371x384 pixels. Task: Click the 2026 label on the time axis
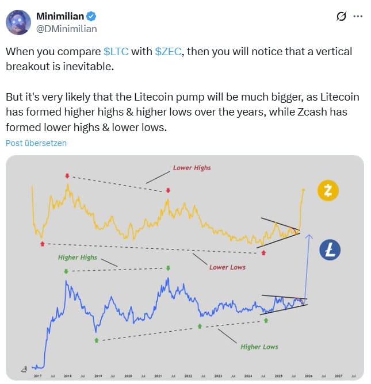point(308,375)
